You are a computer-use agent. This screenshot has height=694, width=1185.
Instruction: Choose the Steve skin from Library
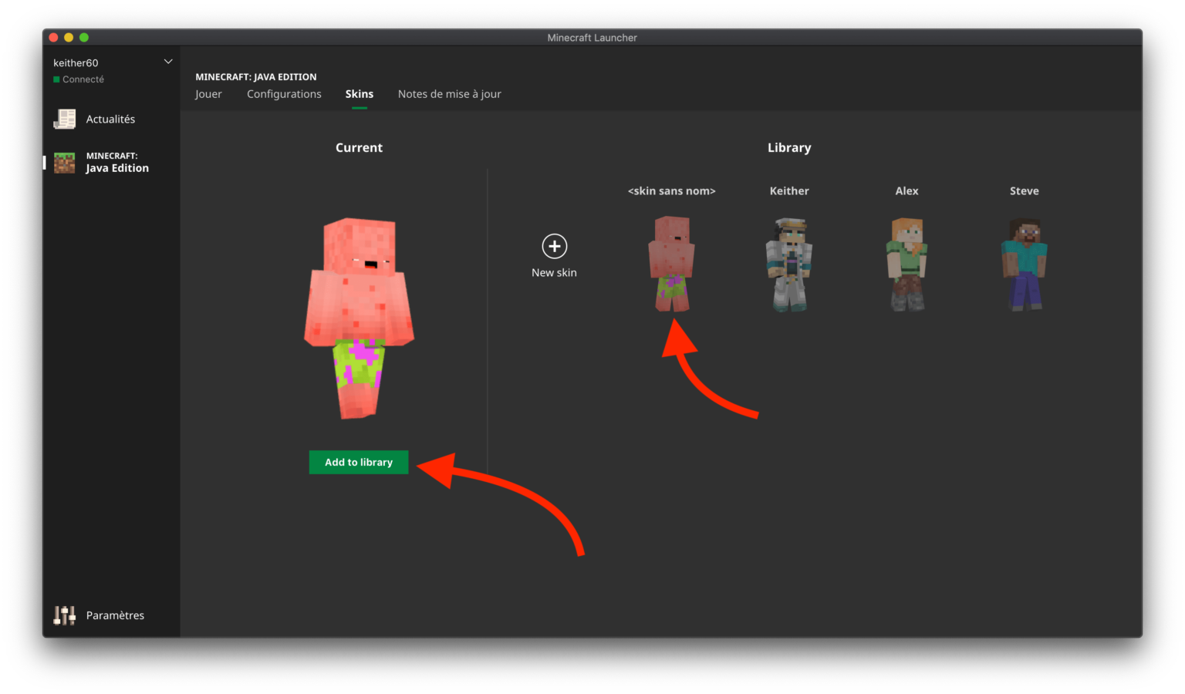(x=1024, y=264)
